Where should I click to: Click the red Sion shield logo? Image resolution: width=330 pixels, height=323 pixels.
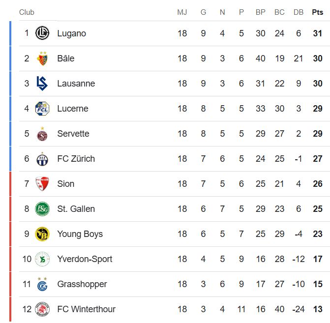click(x=42, y=184)
